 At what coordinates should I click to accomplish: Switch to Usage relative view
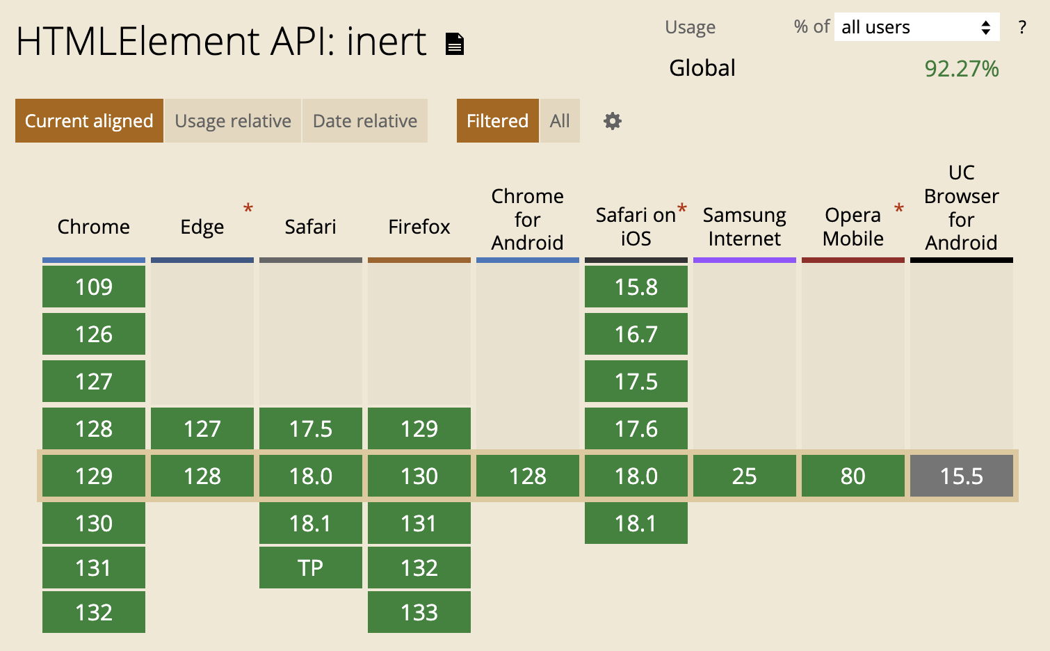(x=233, y=121)
